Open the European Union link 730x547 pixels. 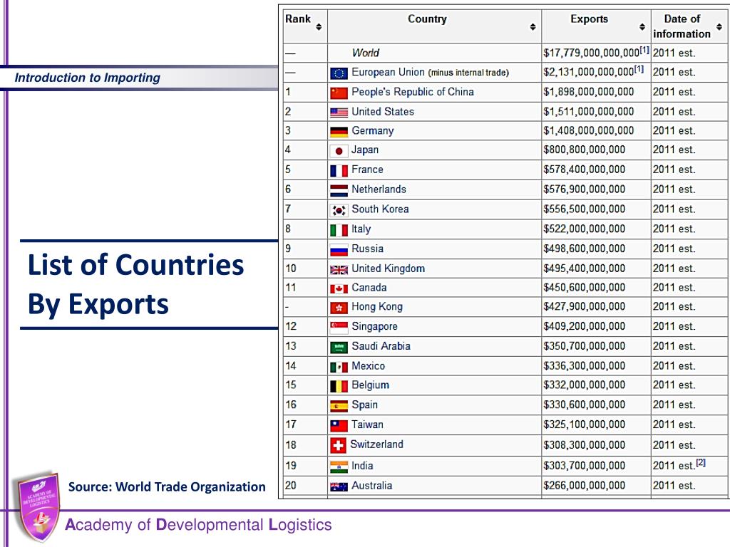[x=388, y=72]
